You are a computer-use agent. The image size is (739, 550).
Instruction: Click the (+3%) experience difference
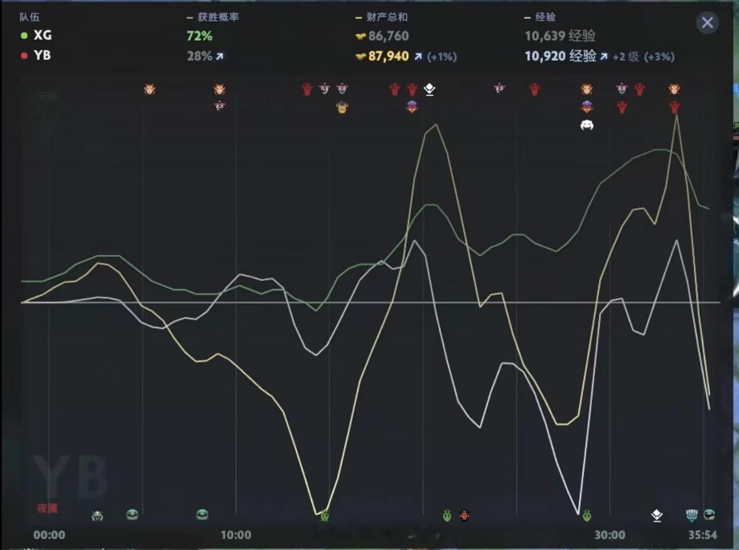[659, 57]
